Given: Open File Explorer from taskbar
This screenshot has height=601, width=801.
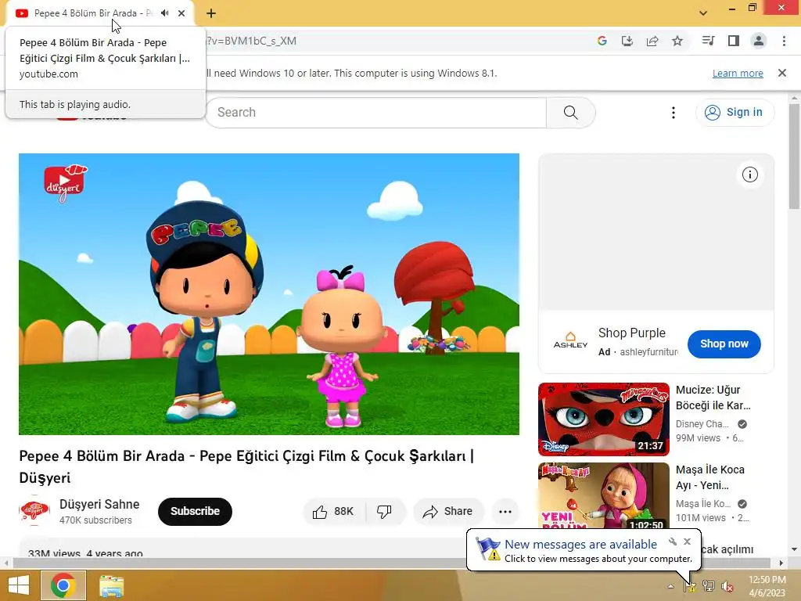Looking at the screenshot, I should coord(111,585).
